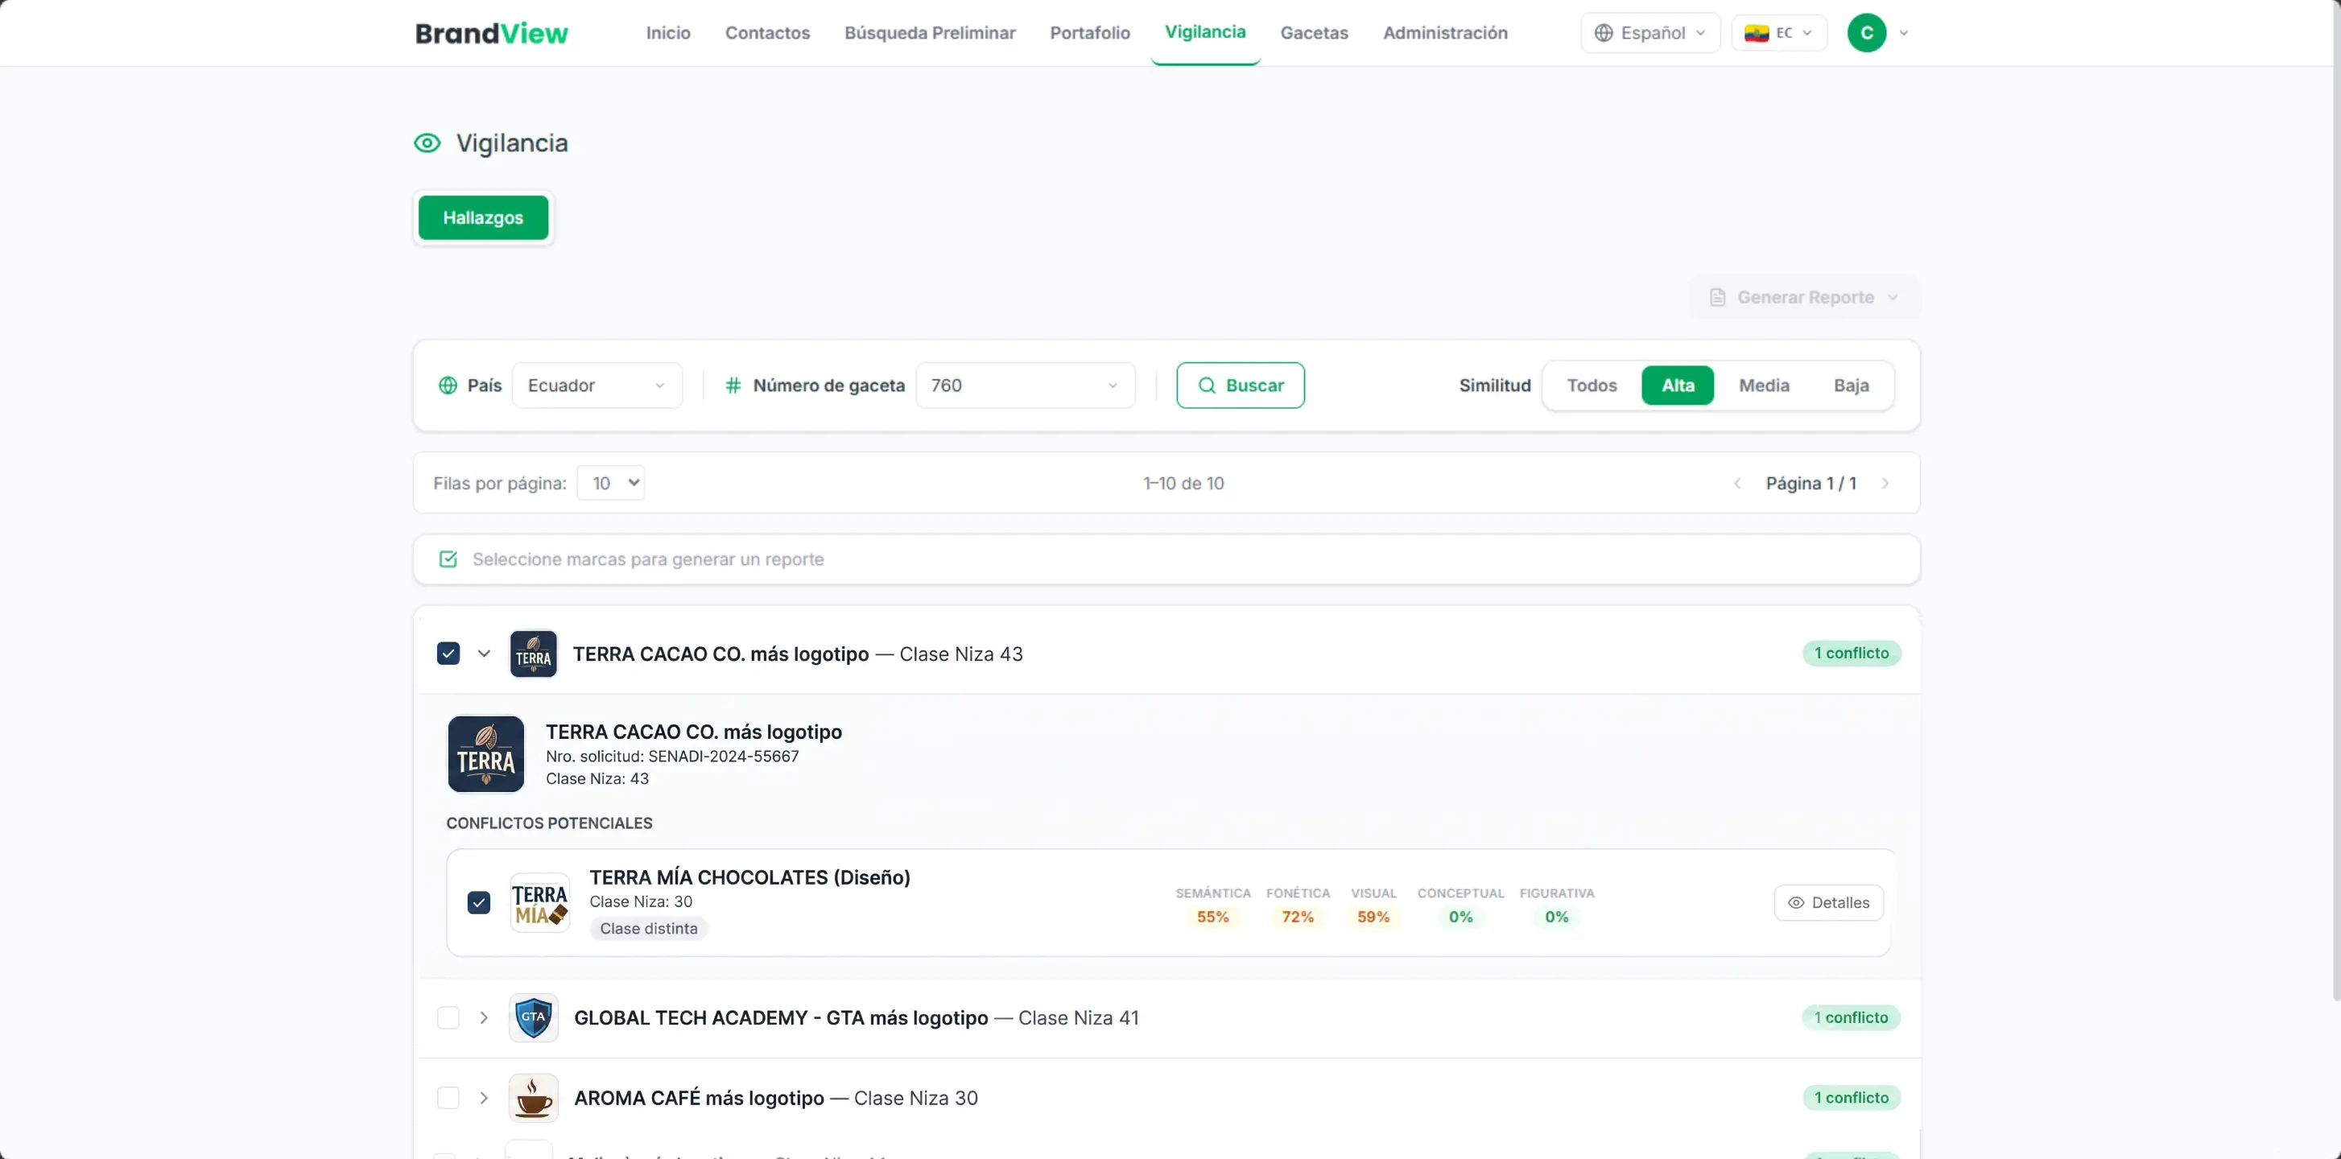The width and height of the screenshot is (2341, 1159).
Task: Click the AROMA CAFÉ coffee cup logo
Action: coord(534,1098)
